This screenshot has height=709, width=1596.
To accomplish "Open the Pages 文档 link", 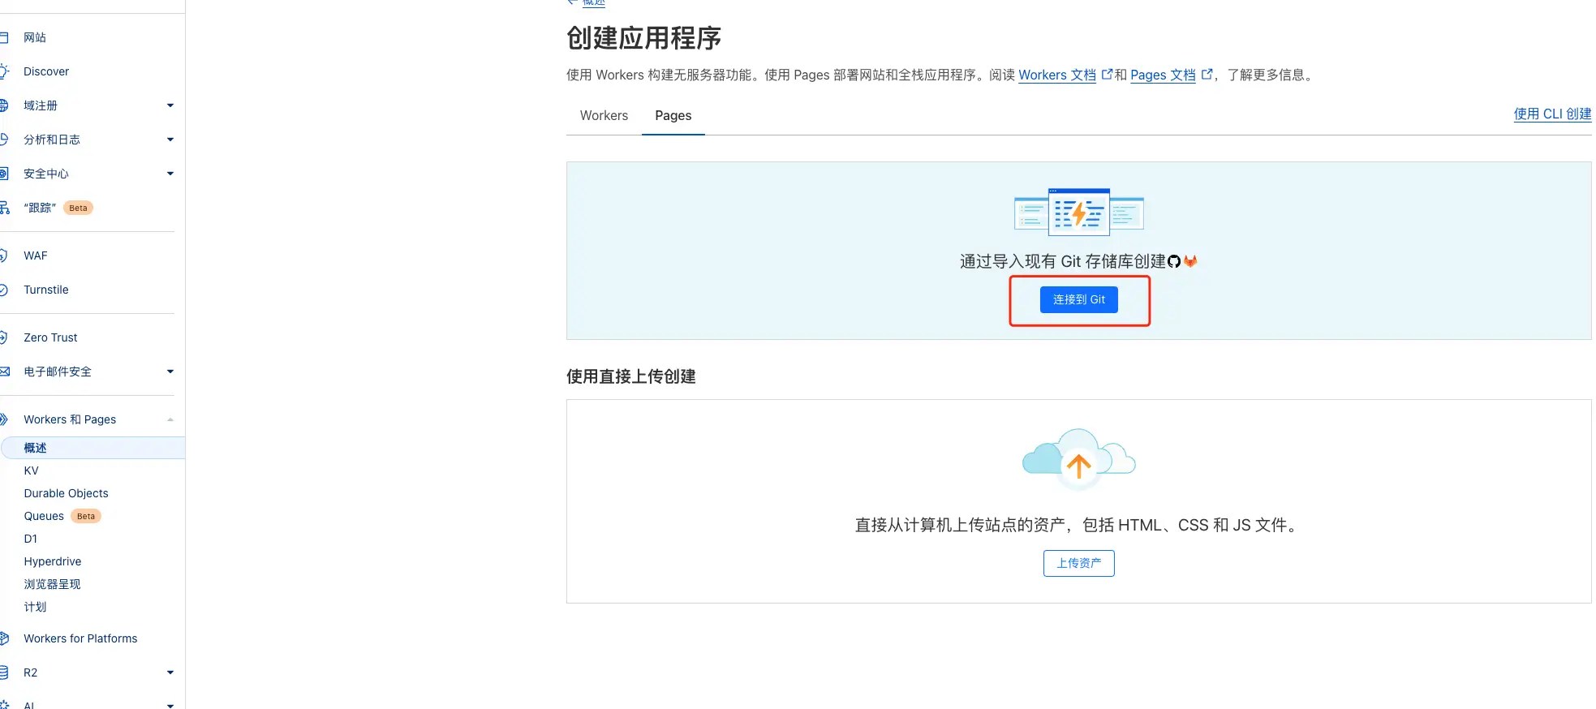I will coord(1163,75).
